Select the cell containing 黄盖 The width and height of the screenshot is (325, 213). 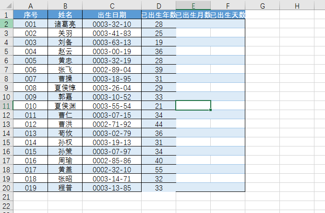65,169
